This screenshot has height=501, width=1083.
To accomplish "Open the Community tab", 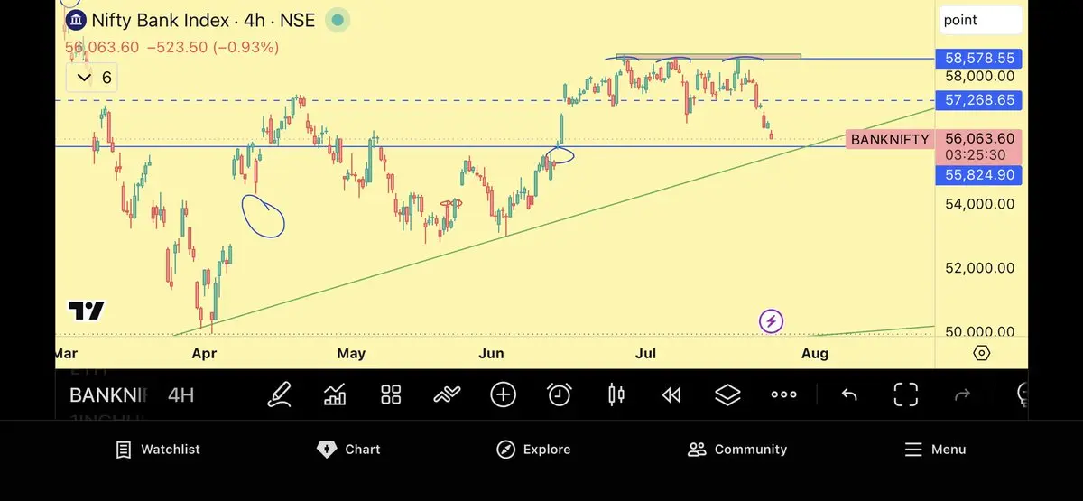I will tap(737, 450).
